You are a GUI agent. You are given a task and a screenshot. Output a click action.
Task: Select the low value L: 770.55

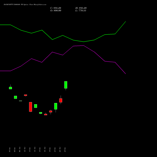(x=81, y=11)
